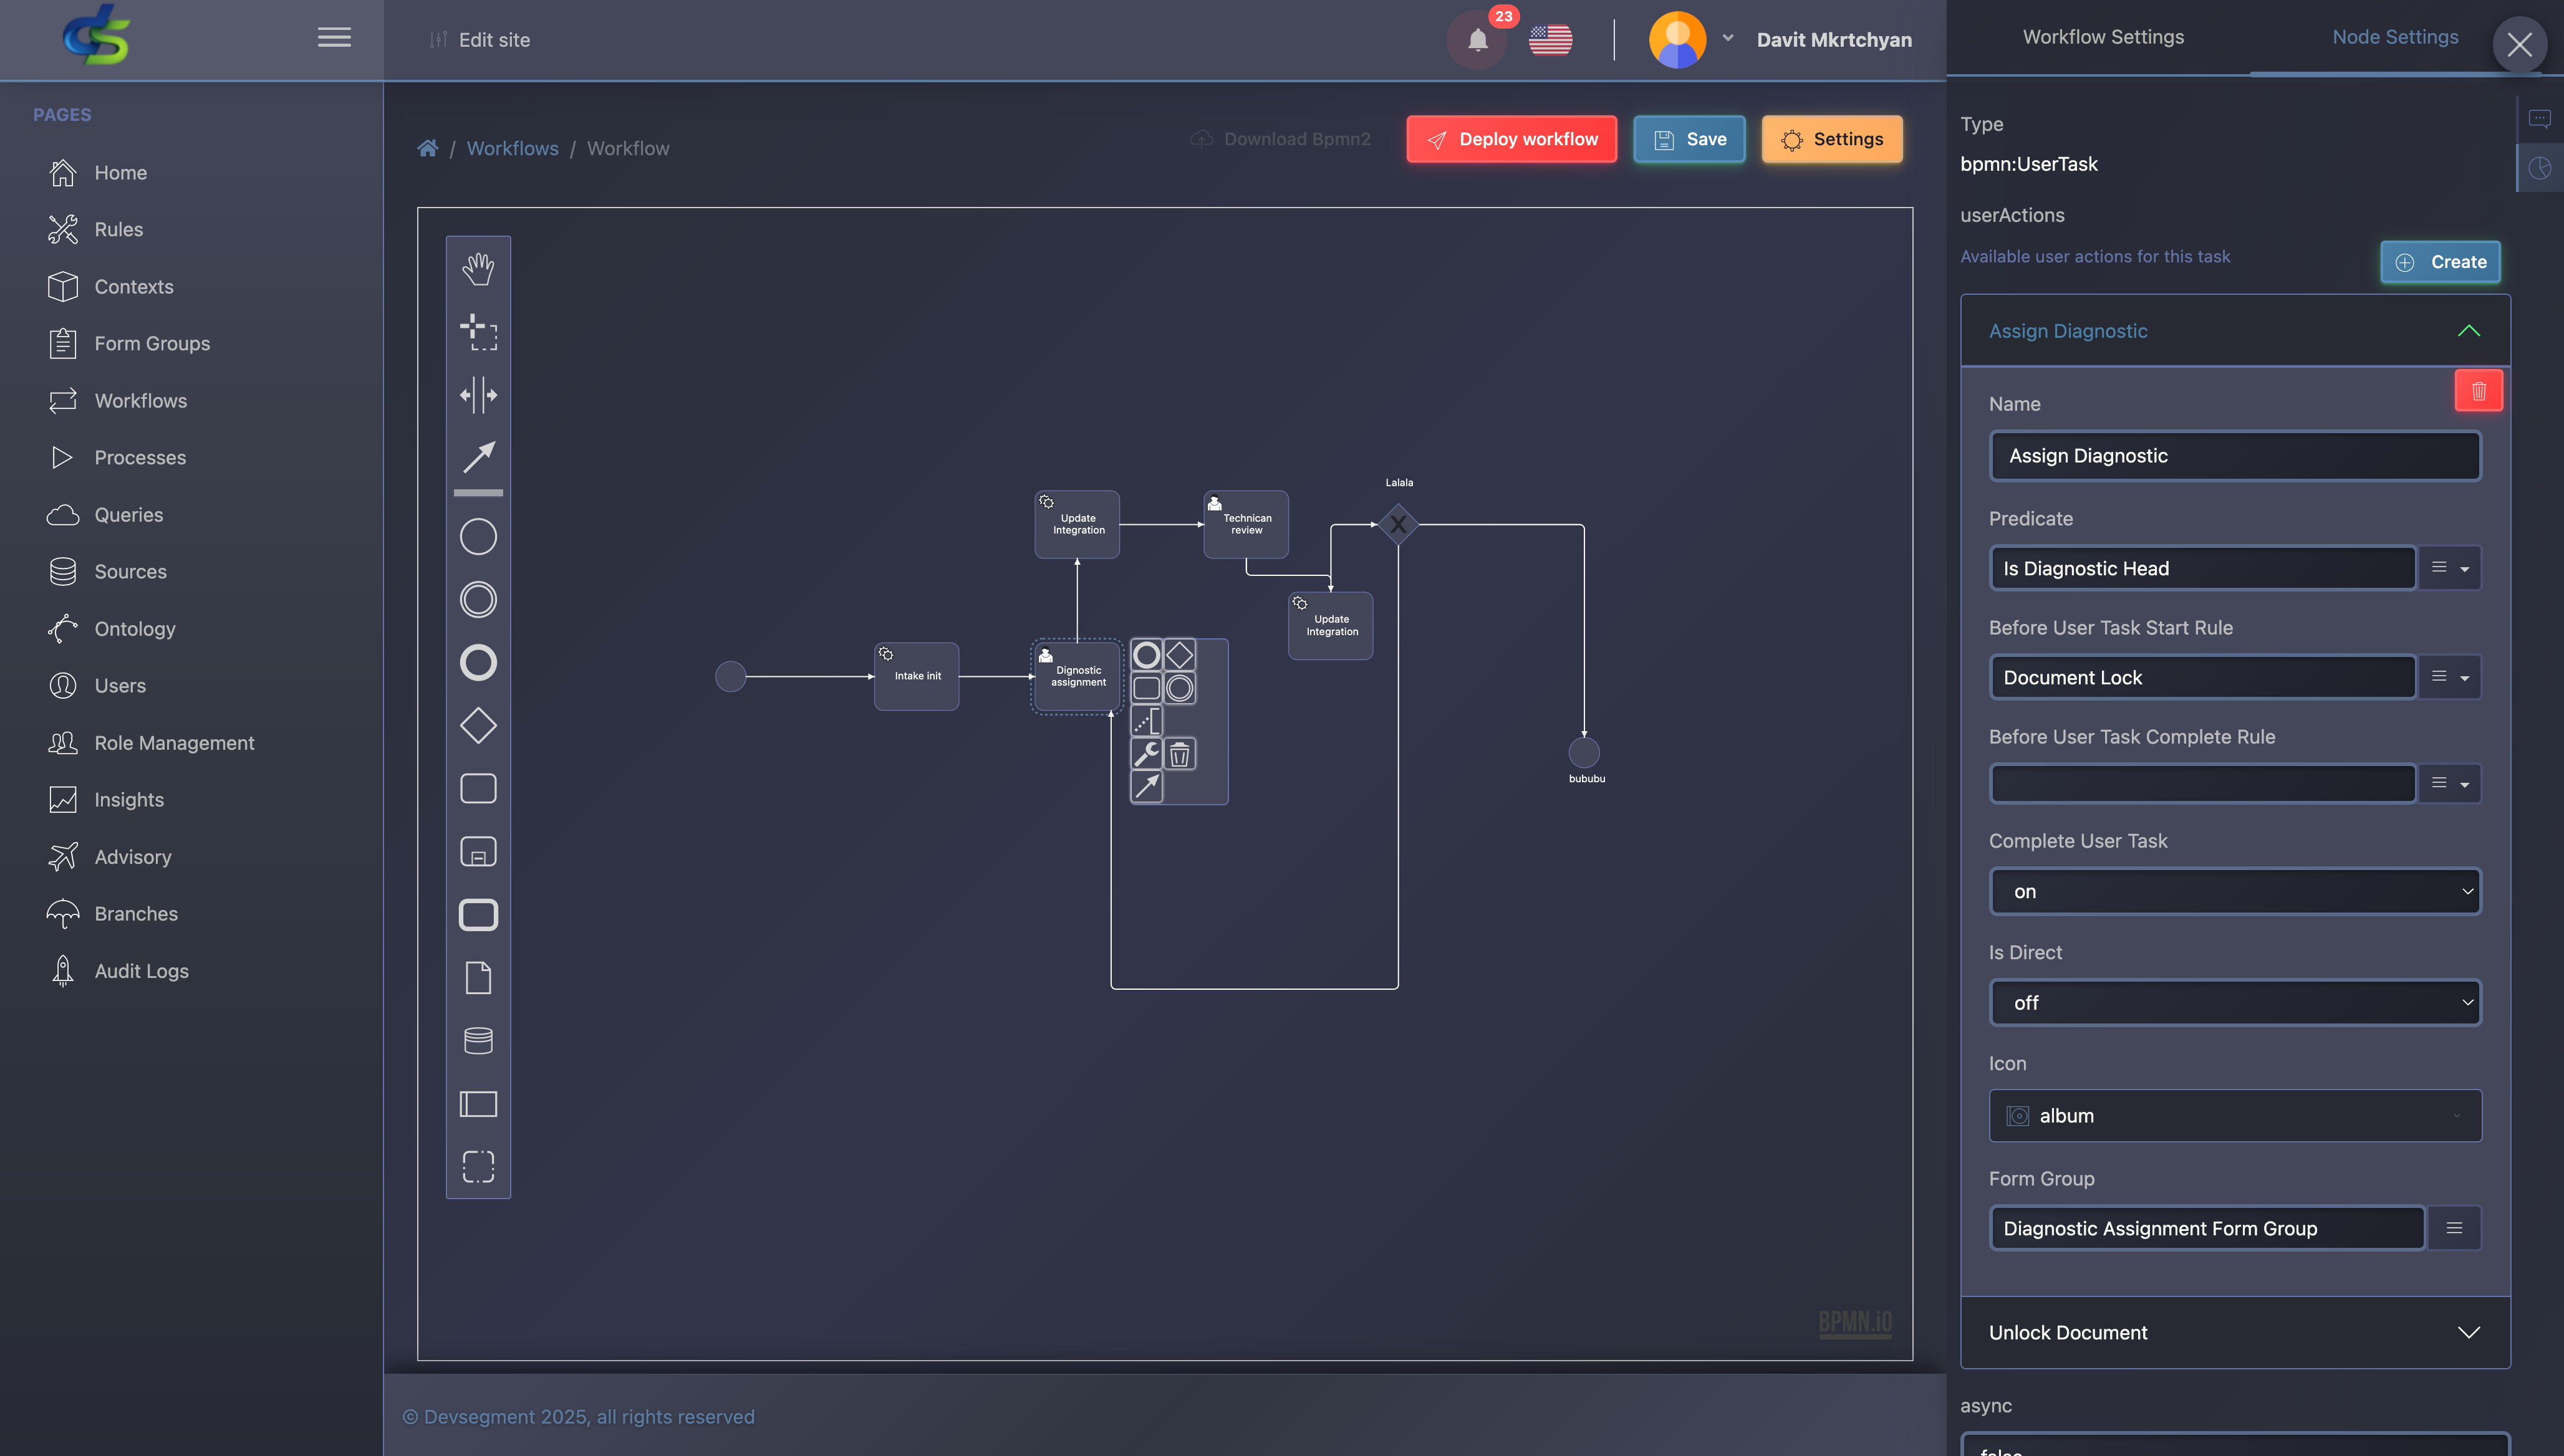Click into the Name input field
This screenshot has width=2564, height=1456.
[2235, 456]
